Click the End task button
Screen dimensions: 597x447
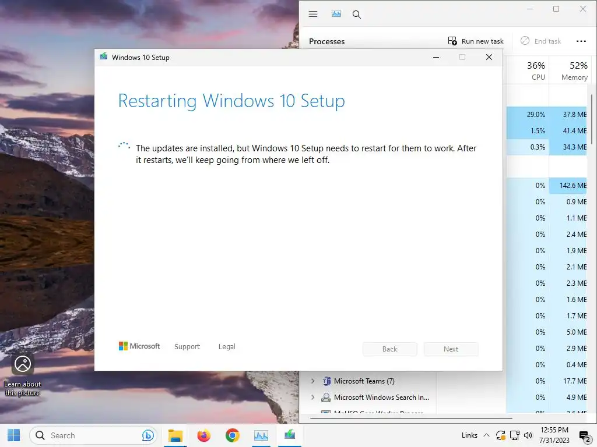pos(540,41)
